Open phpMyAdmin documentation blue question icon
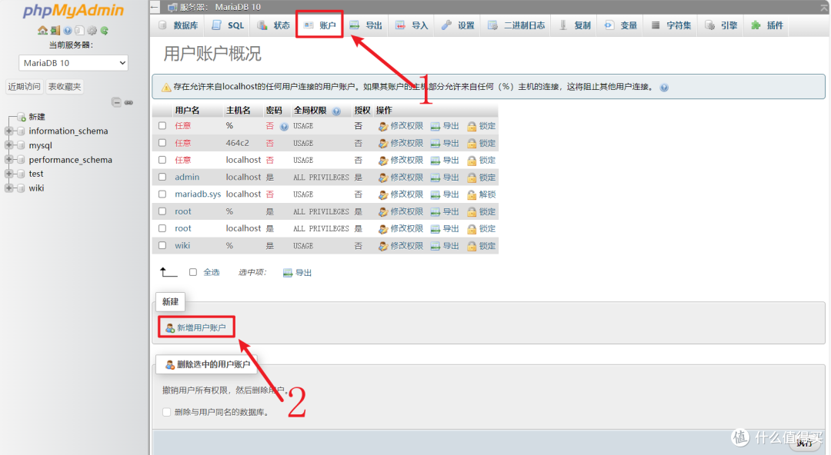This screenshot has width=831, height=455. pyautogui.click(x=67, y=31)
